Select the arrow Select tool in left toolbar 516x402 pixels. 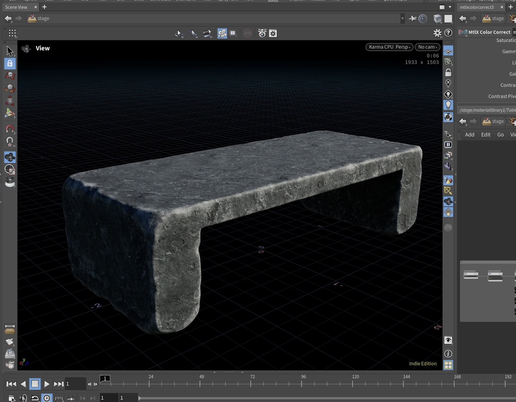[x=10, y=51]
